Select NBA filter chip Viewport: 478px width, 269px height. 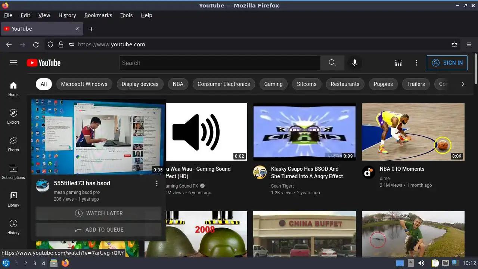point(178,84)
